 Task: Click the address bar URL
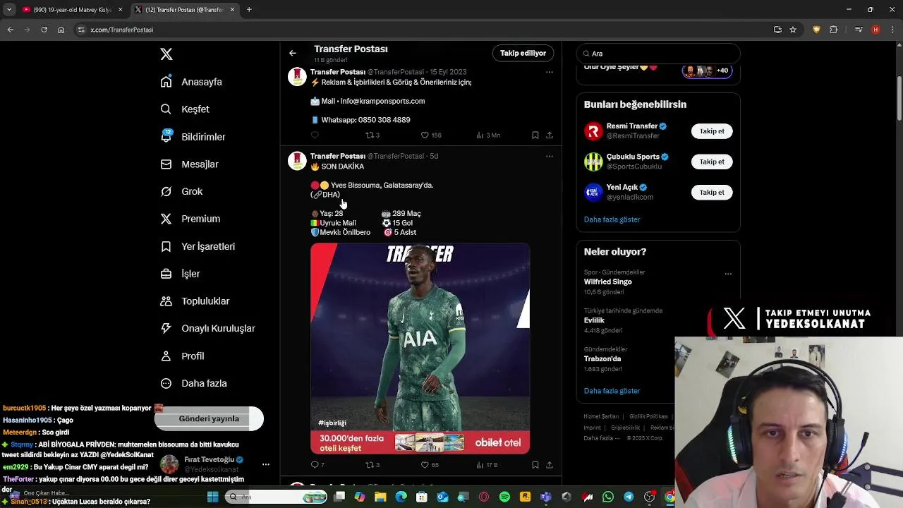[121, 30]
